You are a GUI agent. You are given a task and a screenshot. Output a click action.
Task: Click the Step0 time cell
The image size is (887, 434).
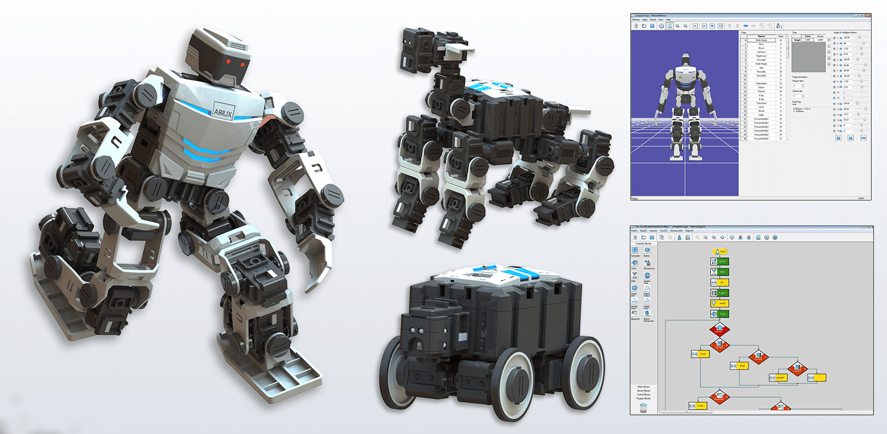click(x=807, y=40)
